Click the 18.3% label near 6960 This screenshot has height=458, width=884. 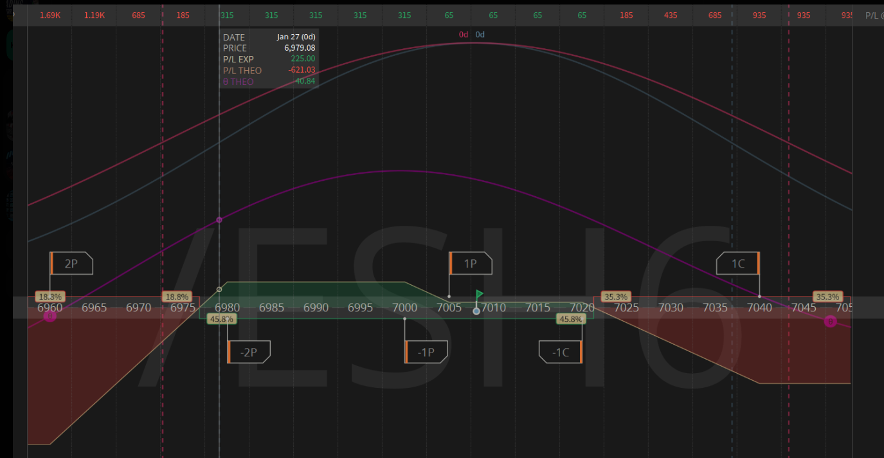(x=50, y=297)
